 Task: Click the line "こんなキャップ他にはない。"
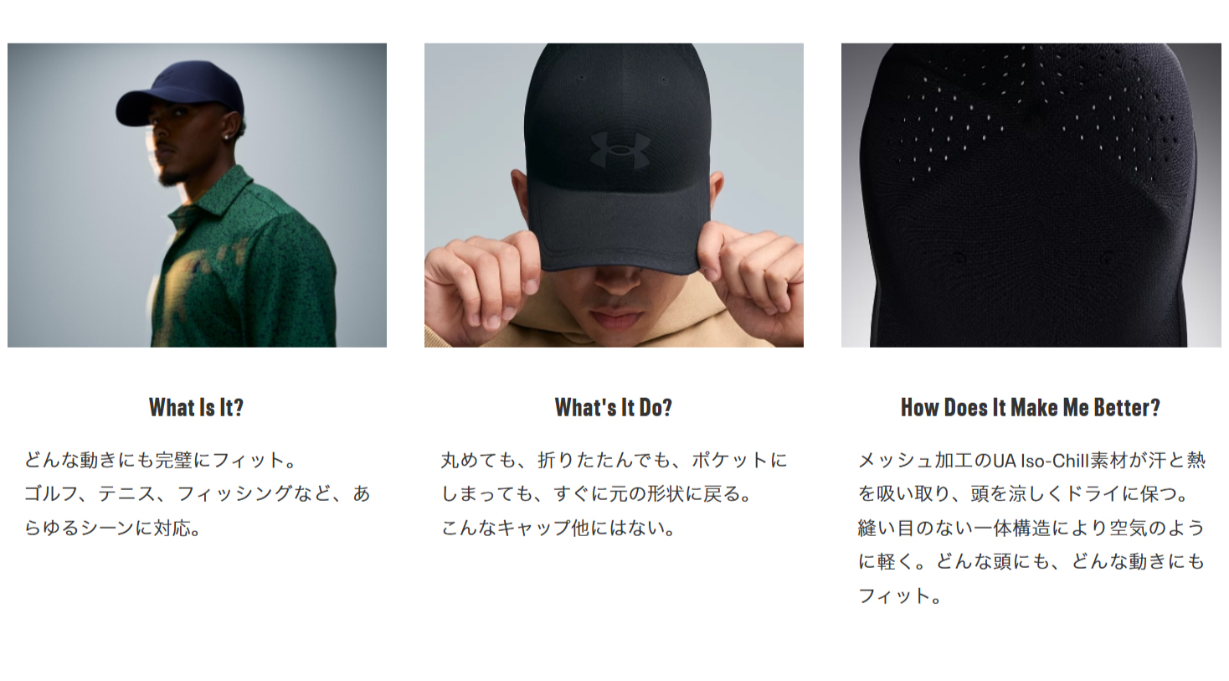[558, 528]
